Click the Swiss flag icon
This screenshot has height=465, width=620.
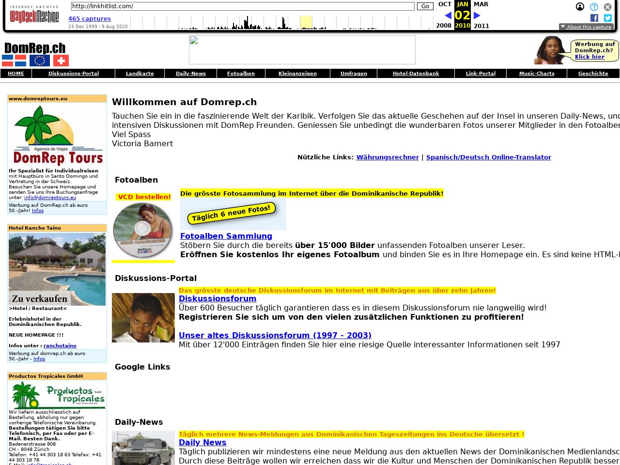click(61, 61)
